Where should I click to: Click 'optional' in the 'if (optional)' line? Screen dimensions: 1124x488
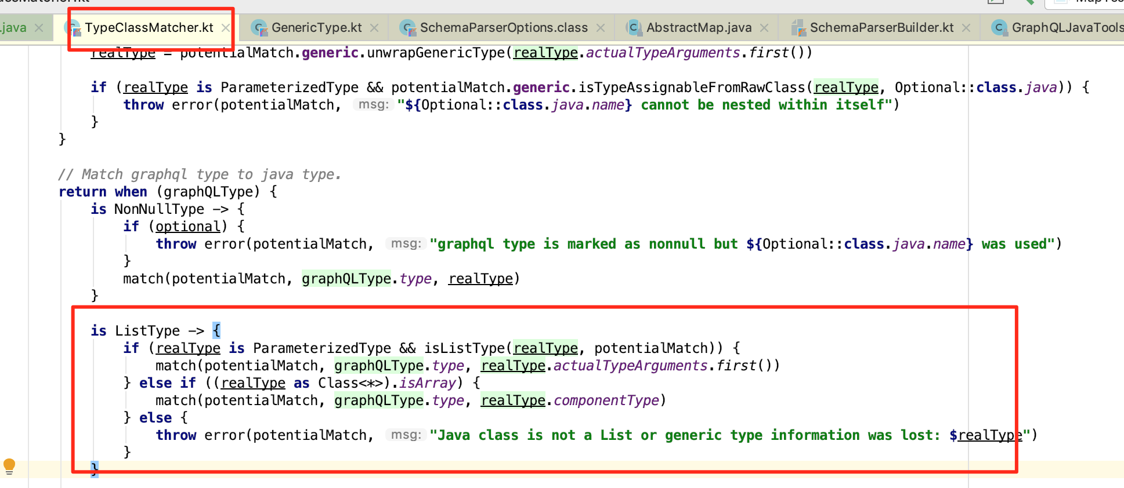pyautogui.click(x=188, y=227)
